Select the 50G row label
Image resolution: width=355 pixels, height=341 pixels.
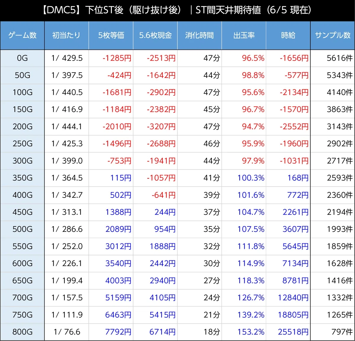[22, 75]
